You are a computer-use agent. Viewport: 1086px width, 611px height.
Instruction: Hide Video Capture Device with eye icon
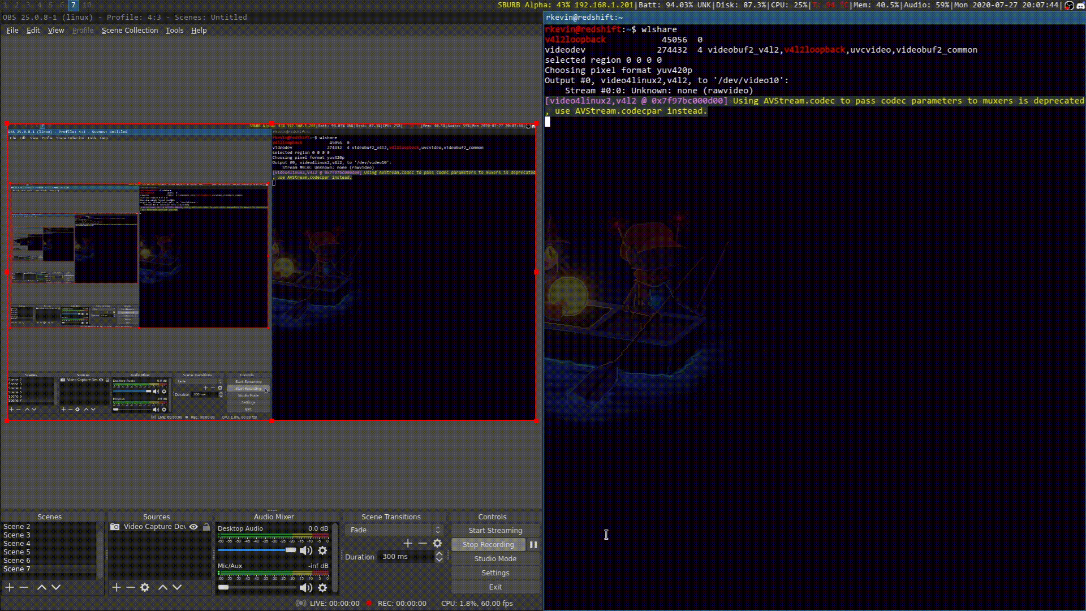(x=193, y=527)
